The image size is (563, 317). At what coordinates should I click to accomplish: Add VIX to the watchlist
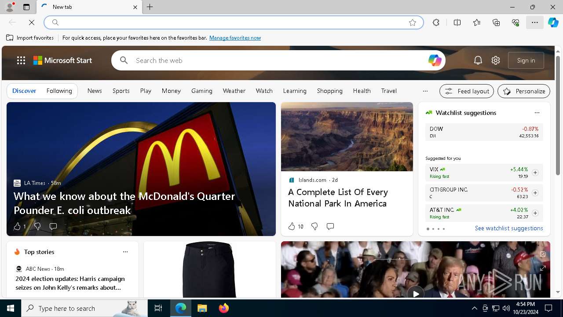[x=535, y=173]
